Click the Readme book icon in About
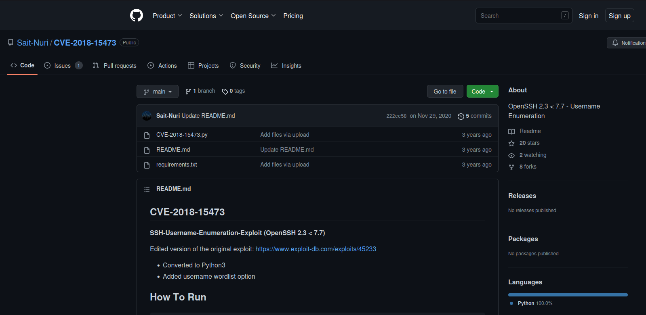Viewport: 646px width, 315px height. coord(511,131)
